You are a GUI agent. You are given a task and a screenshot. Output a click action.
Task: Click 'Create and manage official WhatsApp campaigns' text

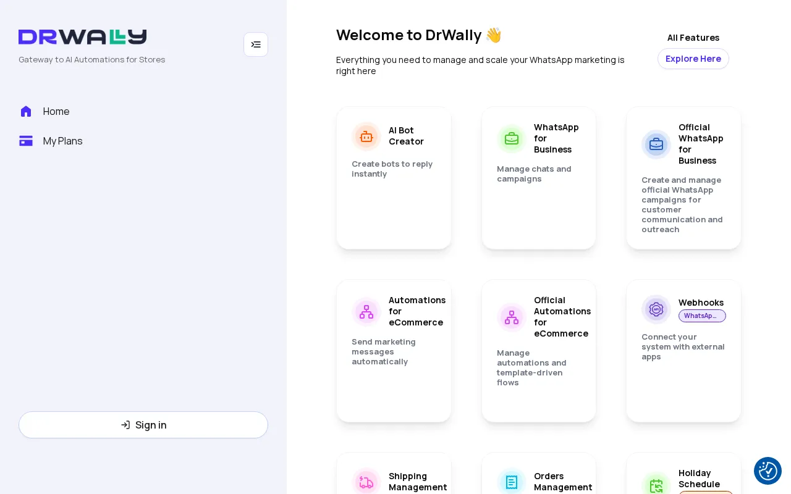682,204
